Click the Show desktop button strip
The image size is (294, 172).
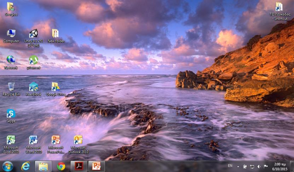(x=292, y=166)
